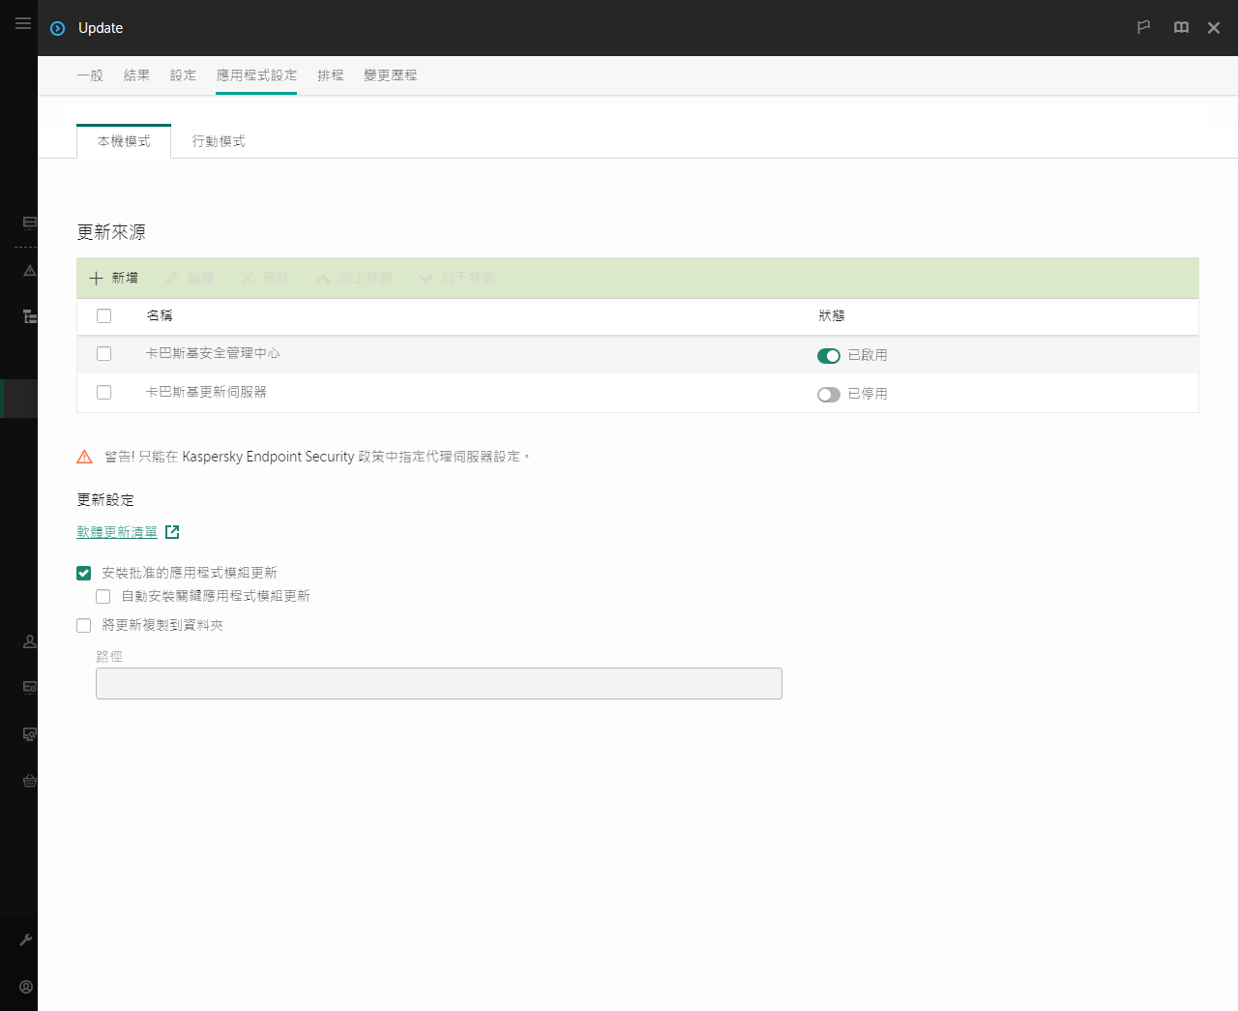Click the account profile icon at sidebar bottom
1238x1011 pixels.
[x=25, y=986]
